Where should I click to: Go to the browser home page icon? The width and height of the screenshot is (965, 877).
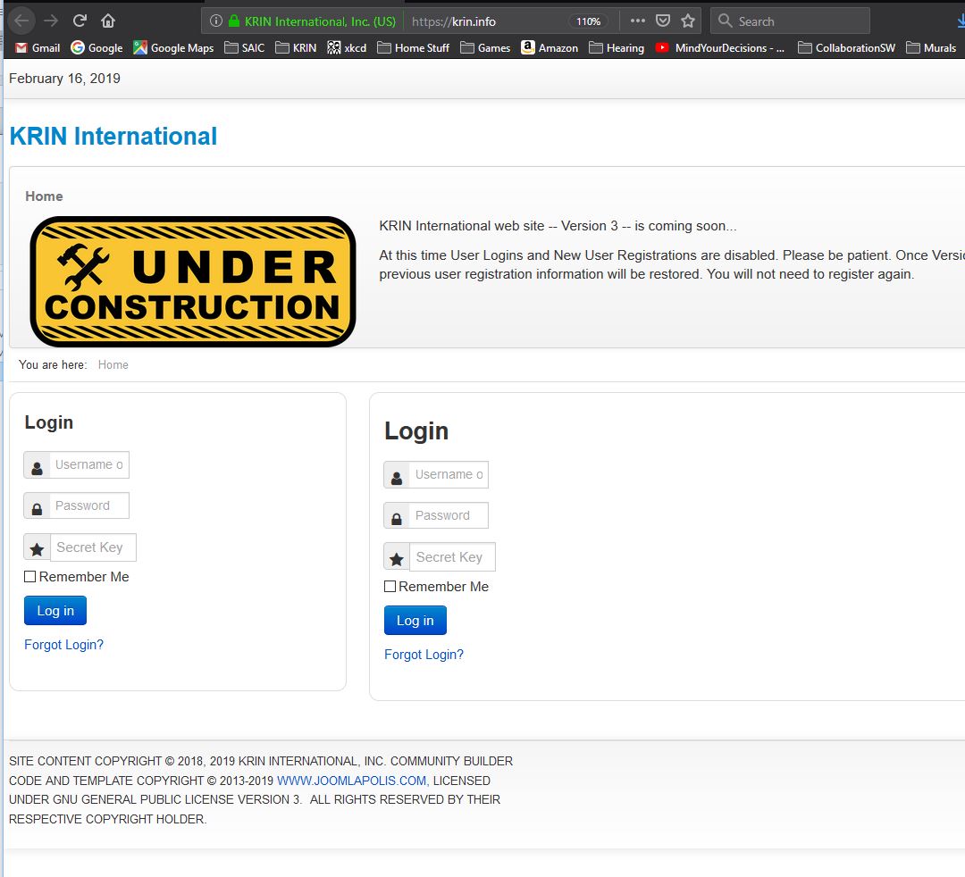click(x=108, y=21)
